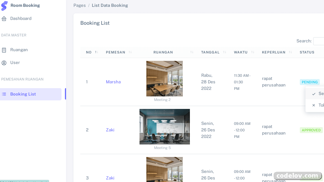Focus the Search input field

(319, 41)
